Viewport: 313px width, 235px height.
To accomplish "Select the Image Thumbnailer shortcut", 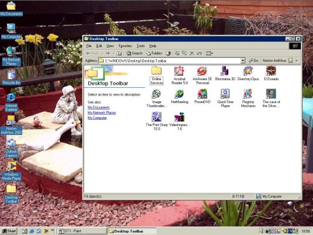I will point(156,99).
